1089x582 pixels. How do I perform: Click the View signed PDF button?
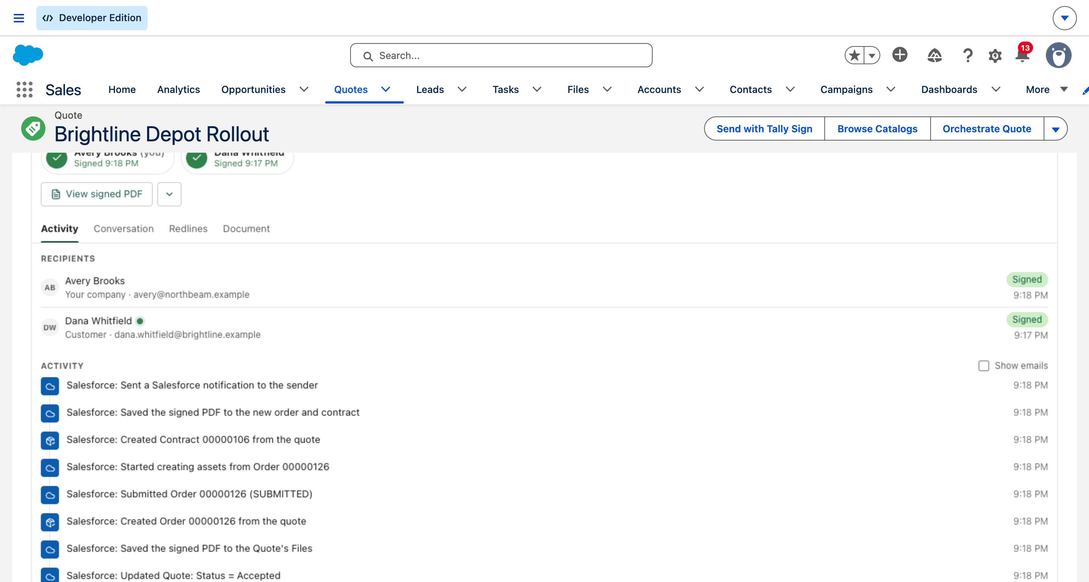click(x=97, y=194)
